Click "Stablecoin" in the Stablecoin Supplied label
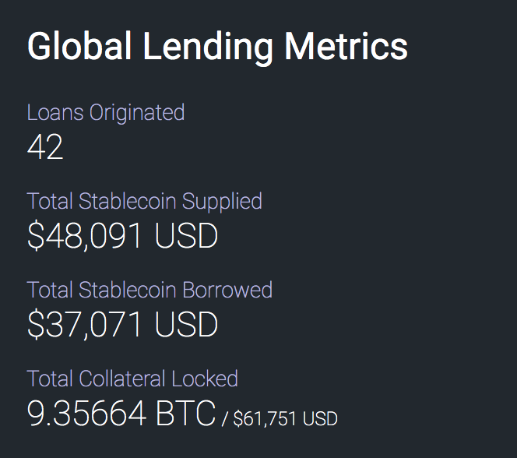 (128, 201)
